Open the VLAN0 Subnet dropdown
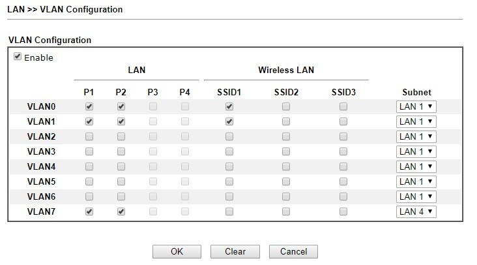Image resolution: width=477 pixels, height=265 pixels. point(416,106)
